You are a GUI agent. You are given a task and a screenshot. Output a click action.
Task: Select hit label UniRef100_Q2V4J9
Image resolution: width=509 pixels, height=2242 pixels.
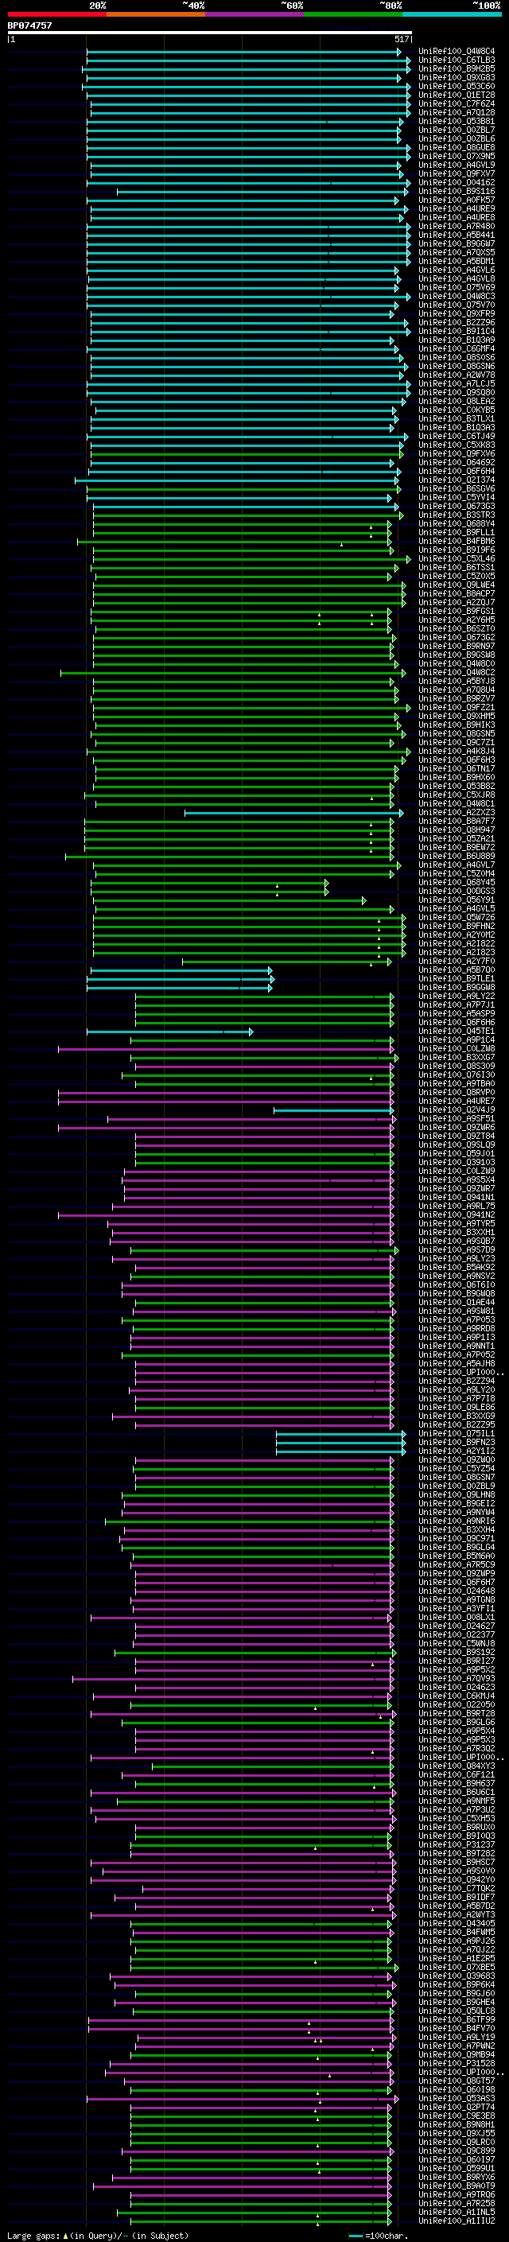457,1109
